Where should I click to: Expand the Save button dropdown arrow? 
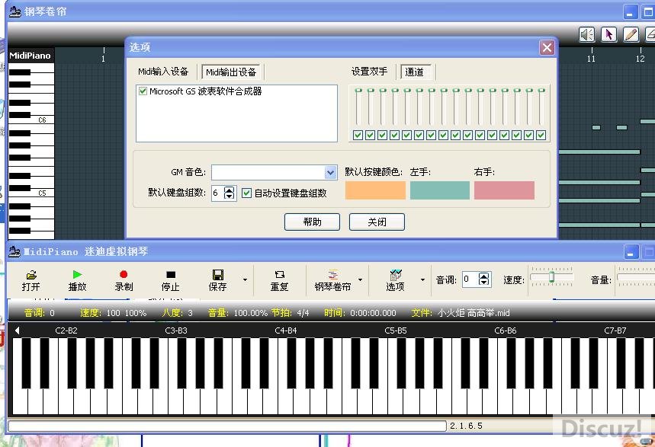[246, 279]
